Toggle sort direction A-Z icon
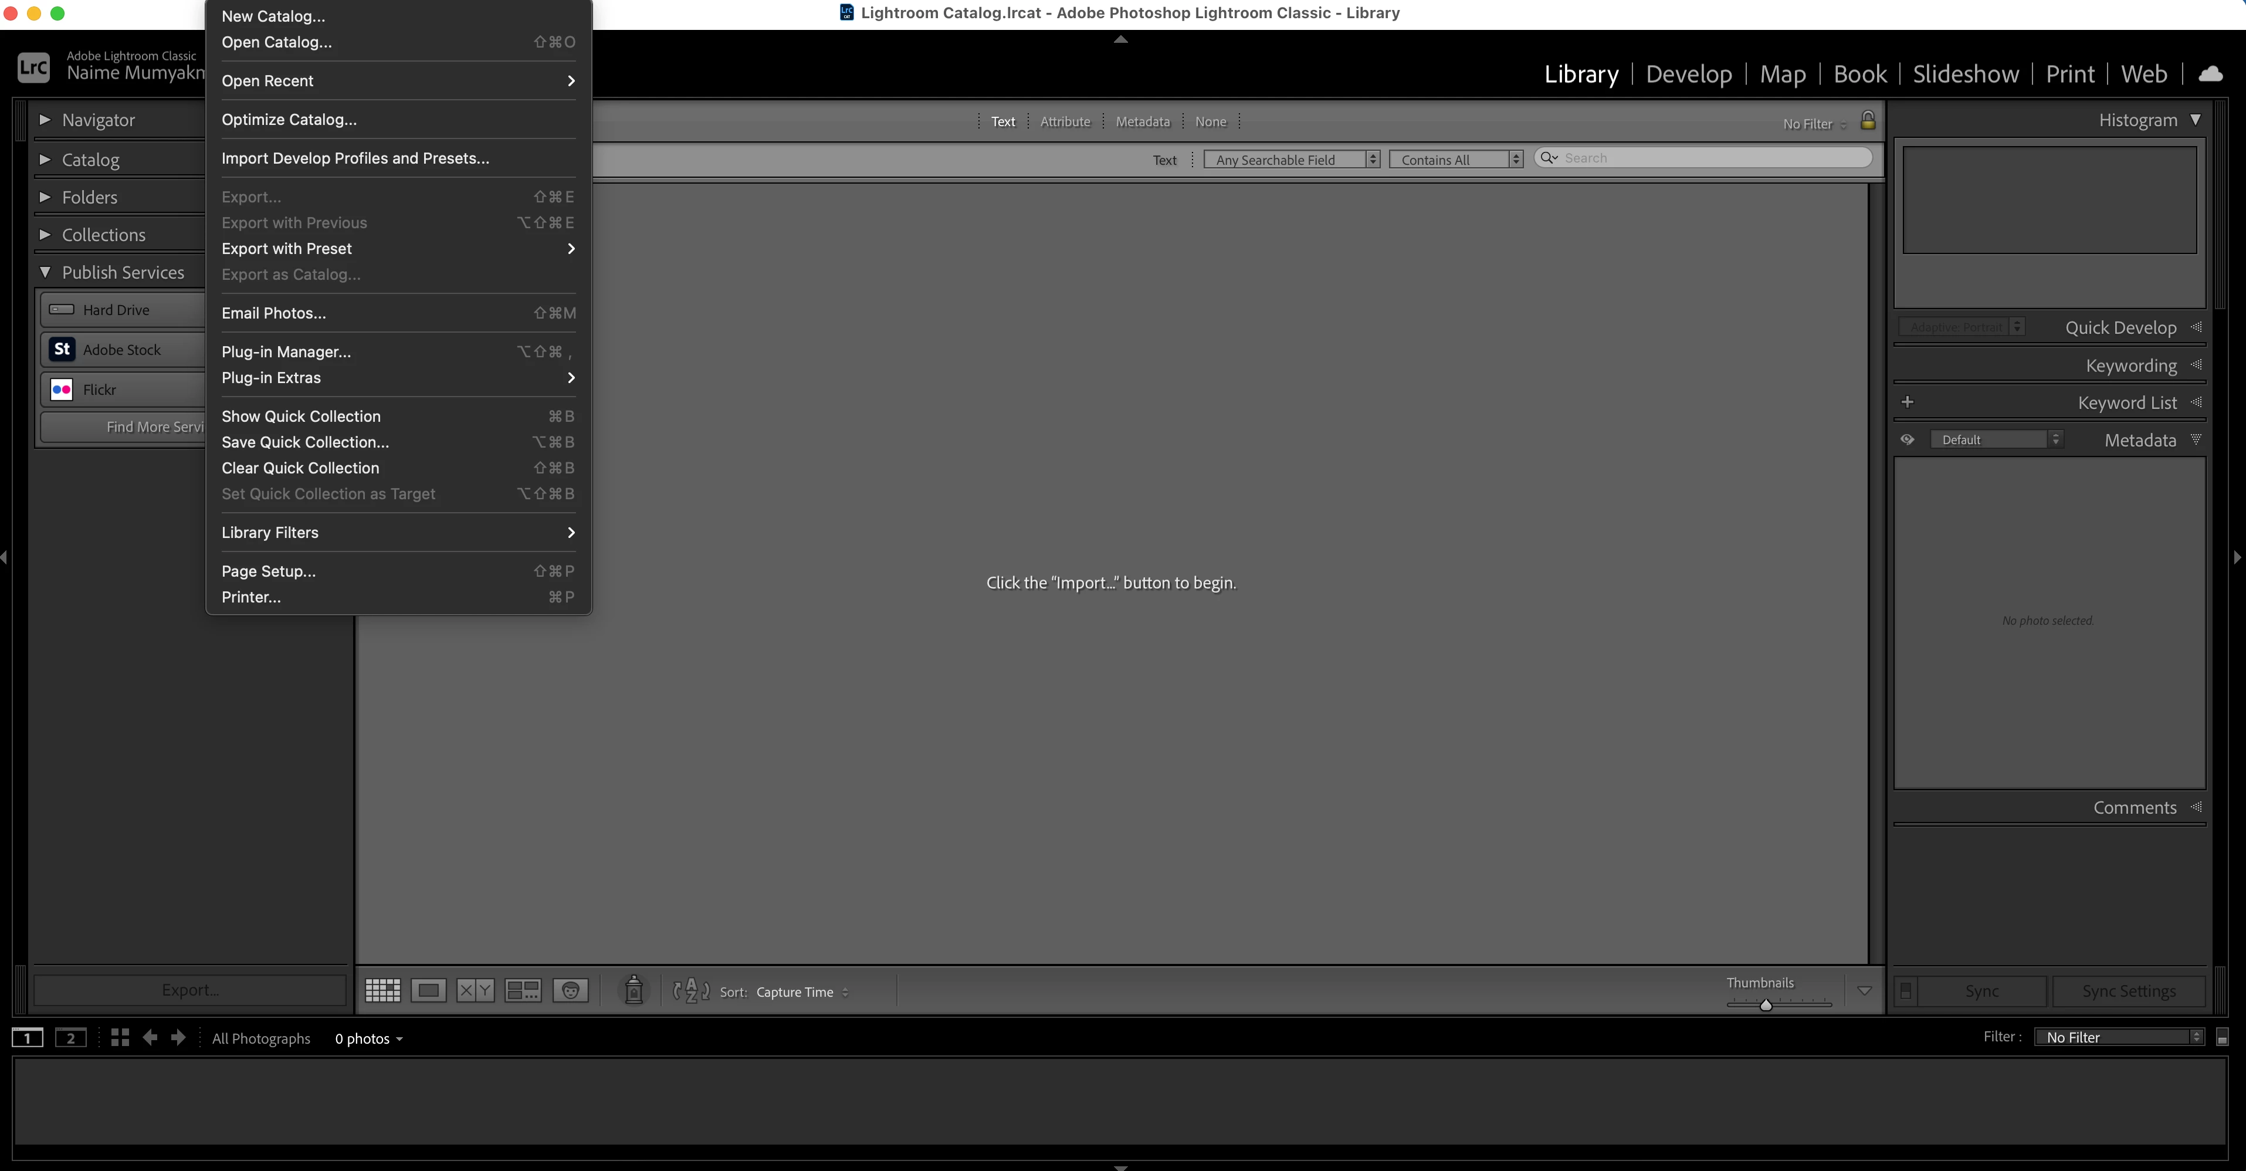2246x1171 pixels. click(x=690, y=990)
